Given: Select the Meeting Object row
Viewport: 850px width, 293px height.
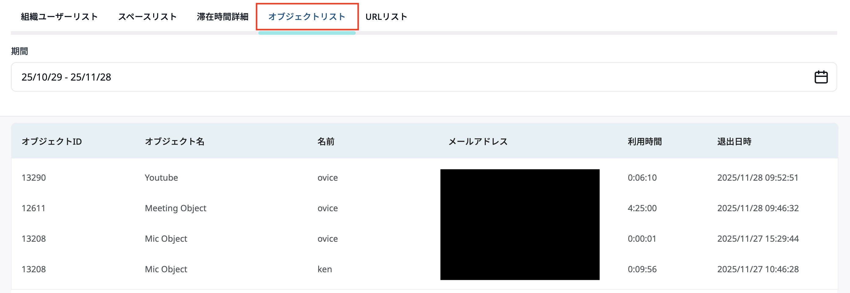Looking at the screenshot, I should tap(175, 208).
